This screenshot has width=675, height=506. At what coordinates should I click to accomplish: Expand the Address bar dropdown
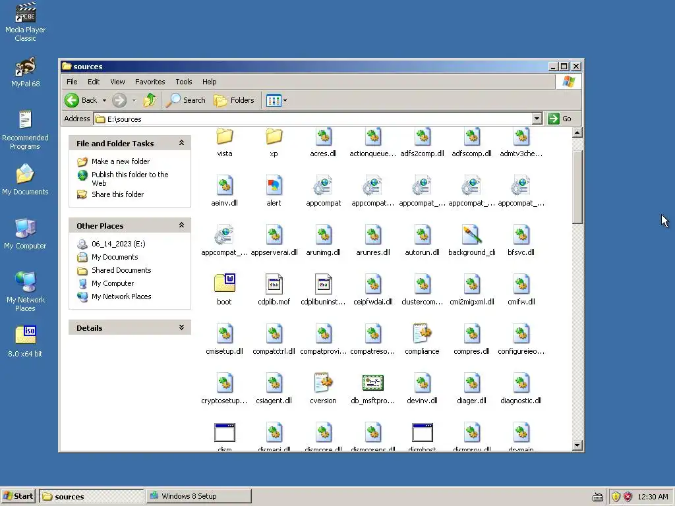pyautogui.click(x=537, y=119)
